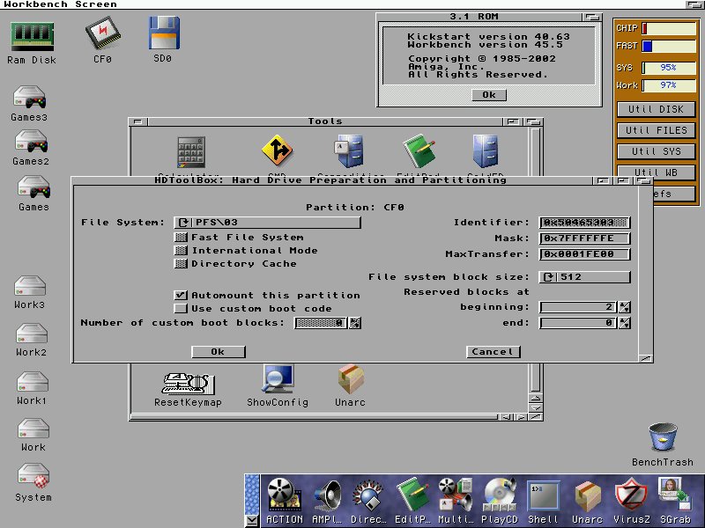Click the 'Partition: CF0' heading text

pos(355,208)
